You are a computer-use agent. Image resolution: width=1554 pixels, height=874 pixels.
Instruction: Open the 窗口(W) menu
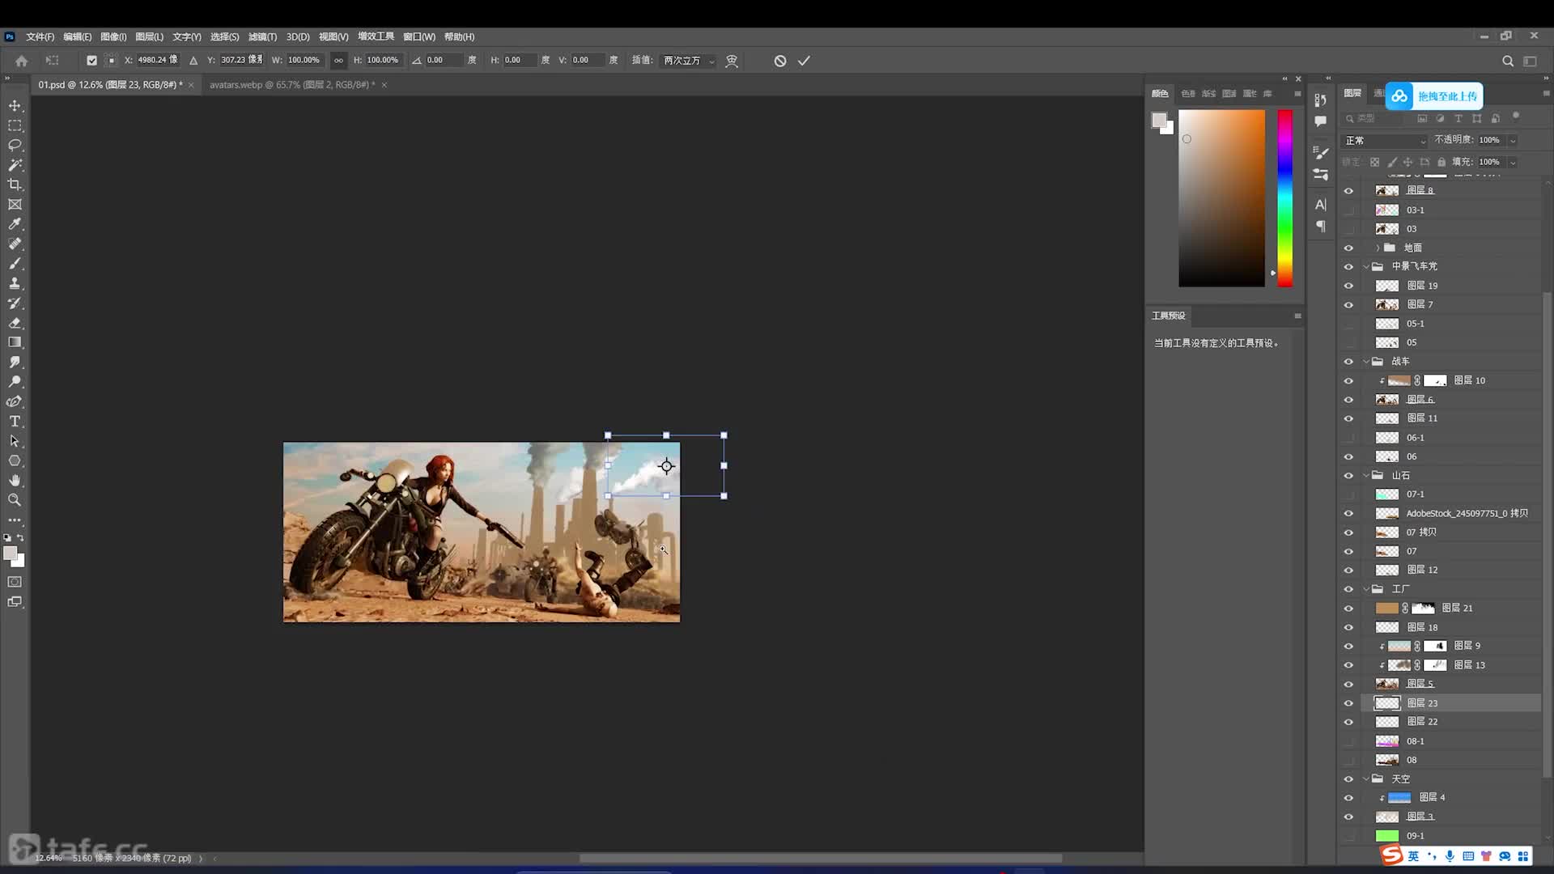point(418,36)
